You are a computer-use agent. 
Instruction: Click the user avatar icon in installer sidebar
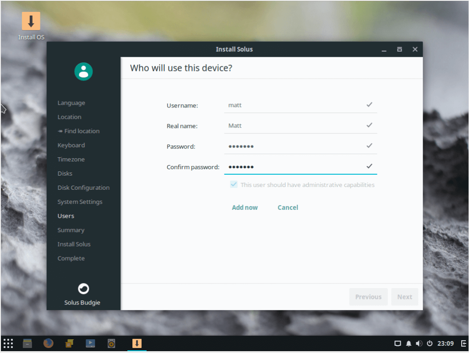pos(83,71)
